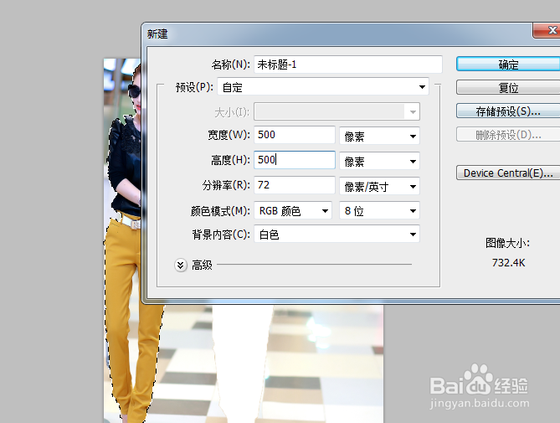Image resolution: width=560 pixels, height=423 pixels.
Task: Expand the 高级 advanced options chevron
Action: 181,265
